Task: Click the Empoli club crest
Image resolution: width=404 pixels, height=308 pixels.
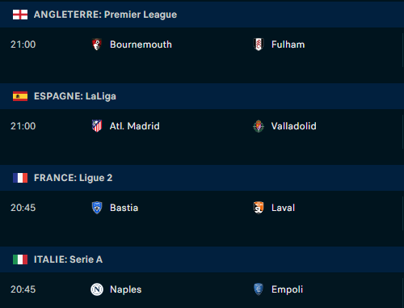Action: coord(259,289)
